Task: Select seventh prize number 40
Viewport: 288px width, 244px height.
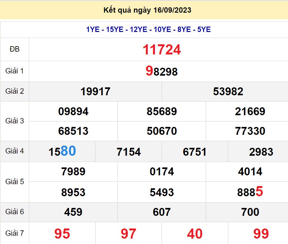Action: (x=195, y=234)
